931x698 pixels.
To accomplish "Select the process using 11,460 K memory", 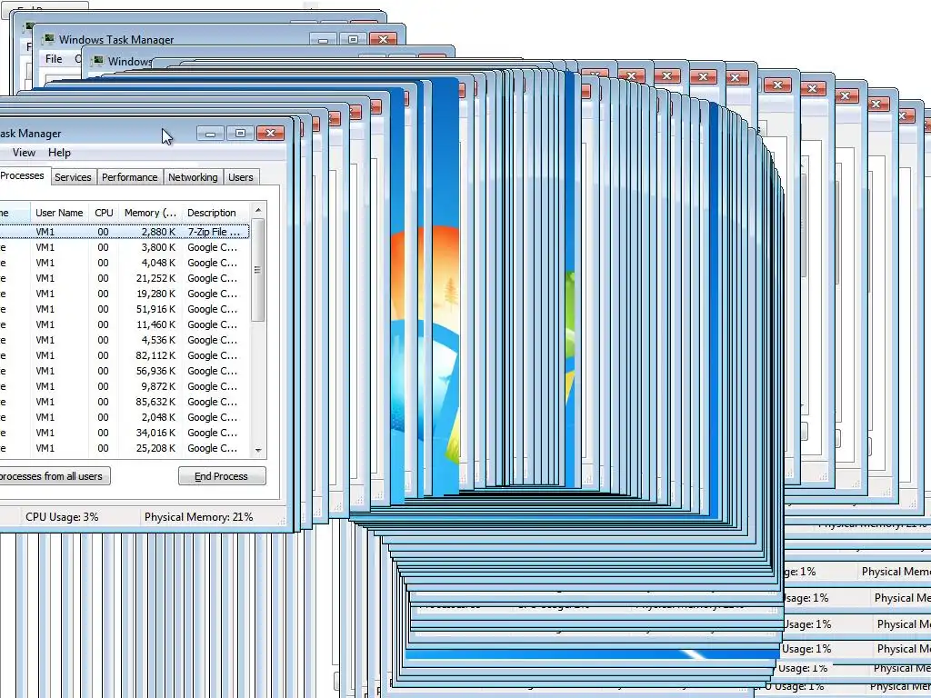I will [124, 324].
